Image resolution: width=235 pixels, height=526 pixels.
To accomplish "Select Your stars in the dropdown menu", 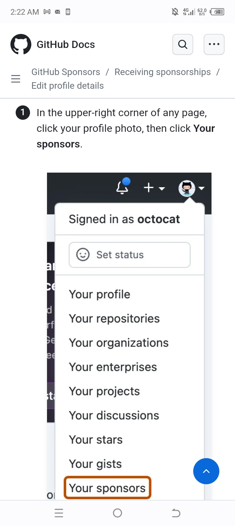I will (x=95, y=440).
